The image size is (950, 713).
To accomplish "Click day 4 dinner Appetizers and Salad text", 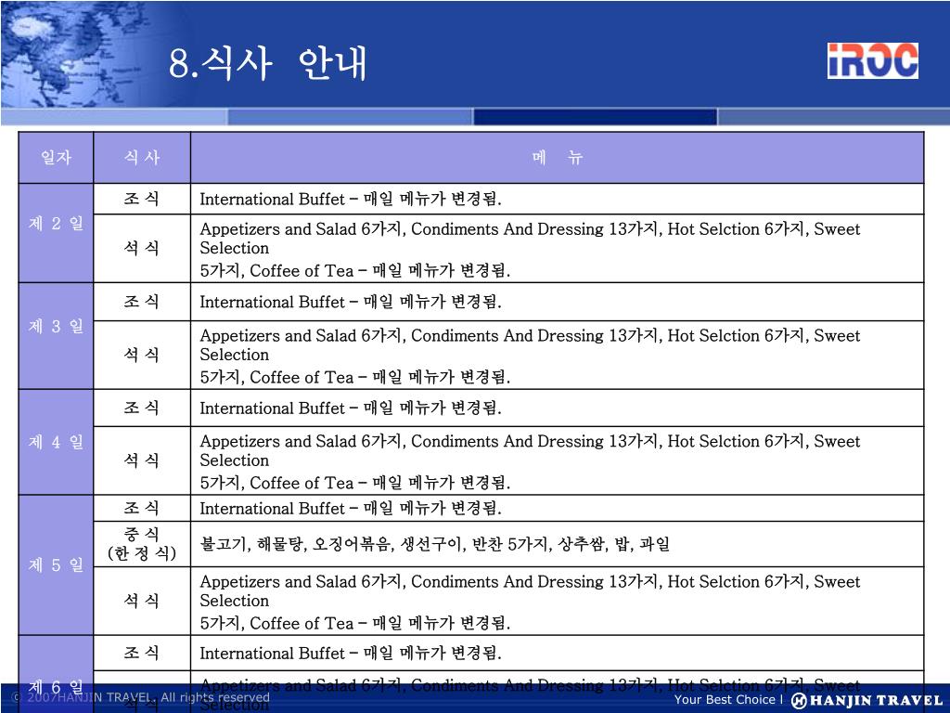I will pos(530,461).
